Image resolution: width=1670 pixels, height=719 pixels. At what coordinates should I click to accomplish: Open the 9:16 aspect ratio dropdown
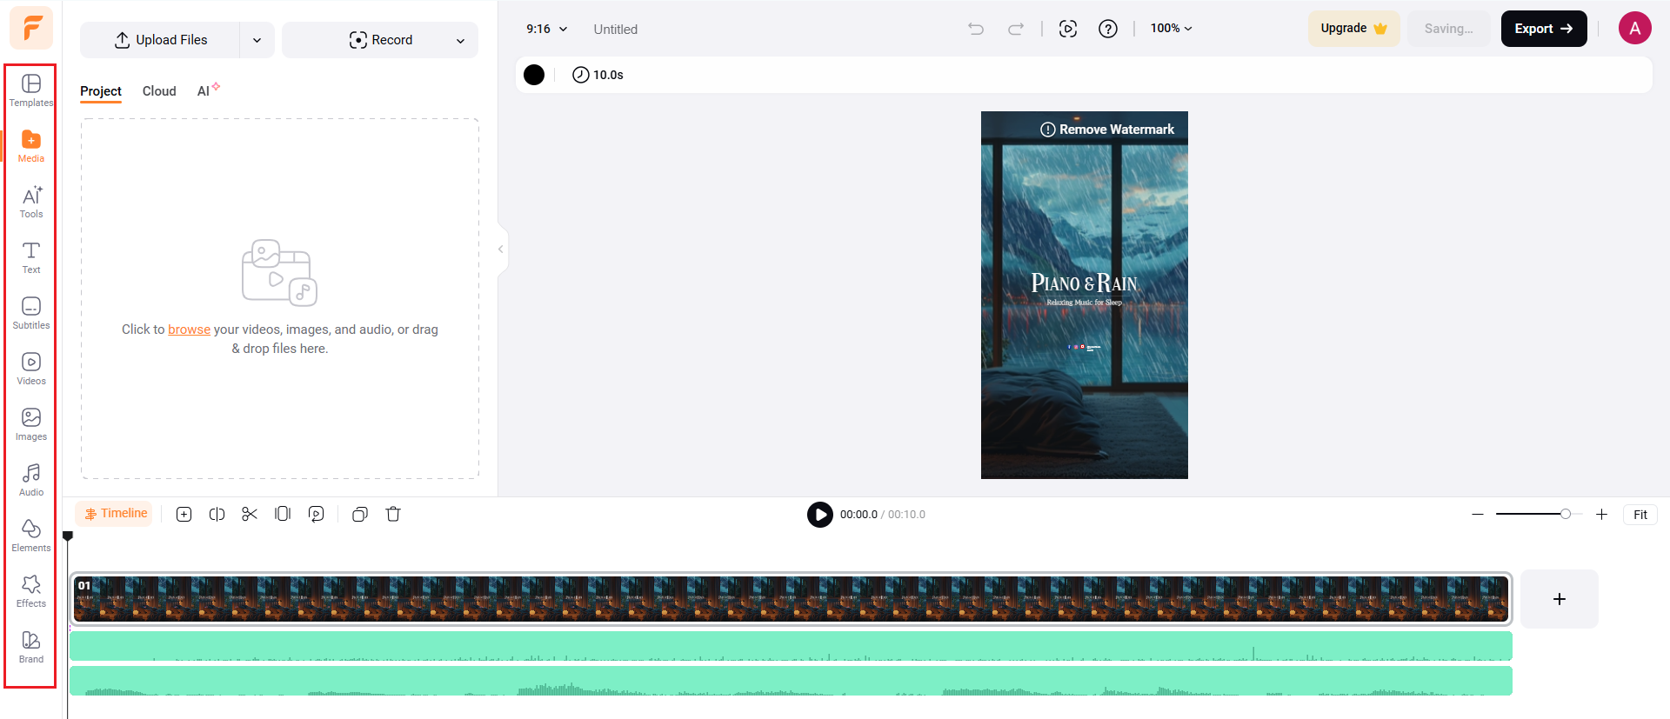(x=546, y=29)
